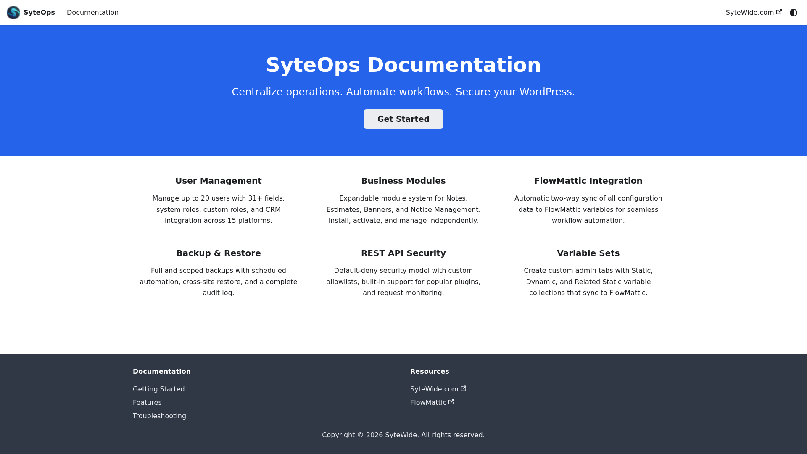Click 'Manage up to 20 users' description

click(x=219, y=209)
